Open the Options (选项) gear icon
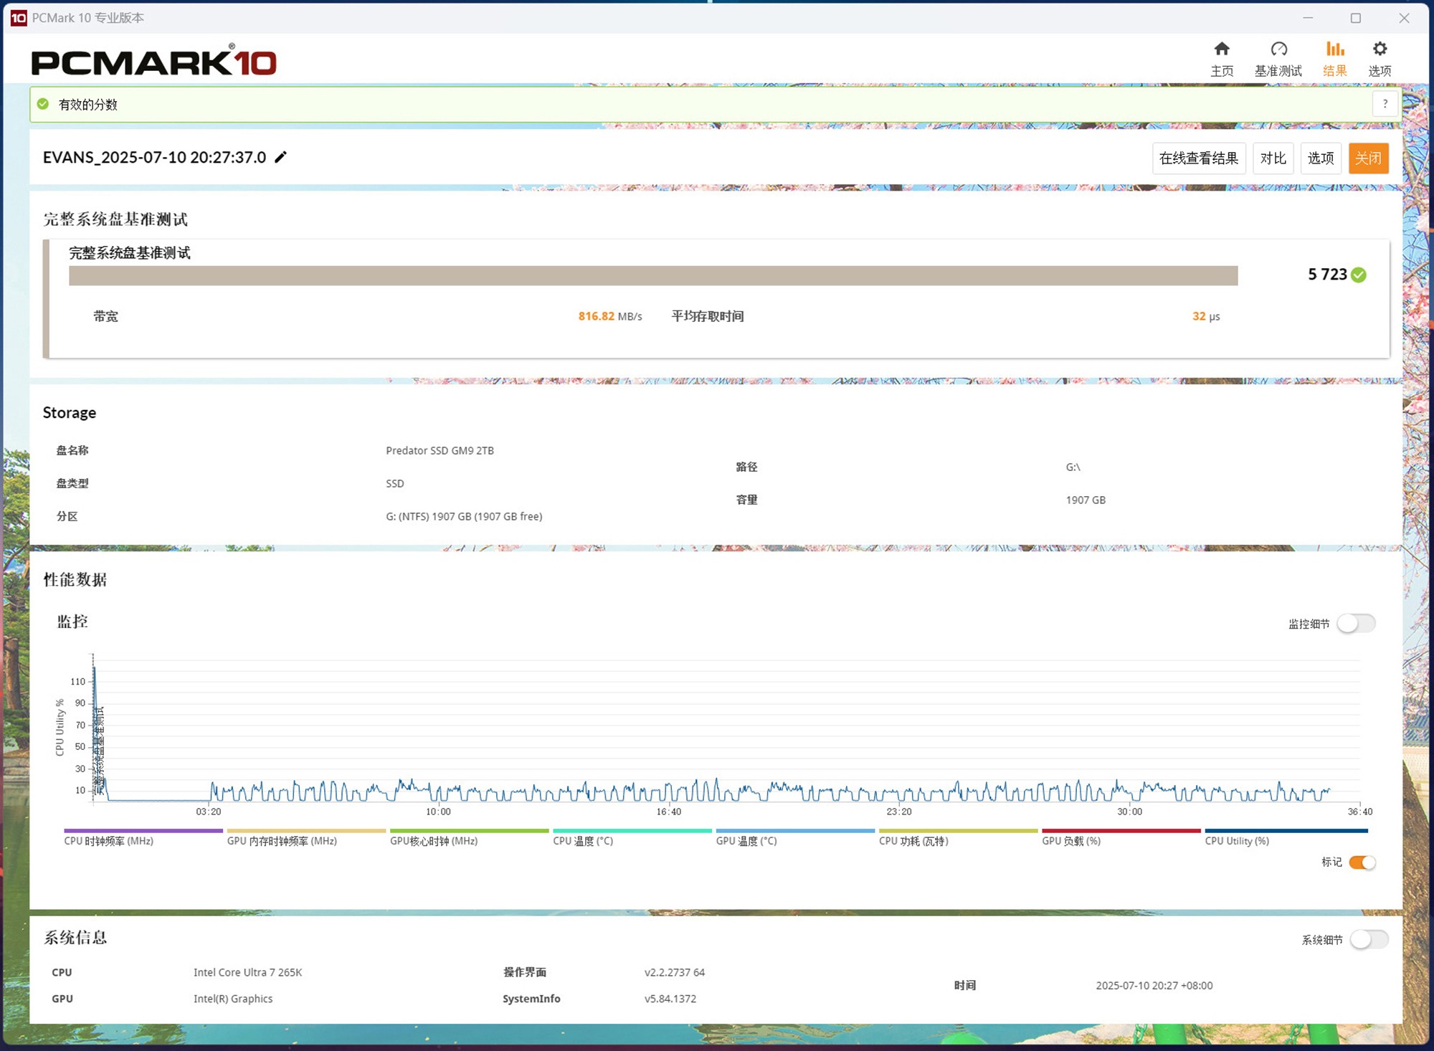 click(x=1379, y=49)
